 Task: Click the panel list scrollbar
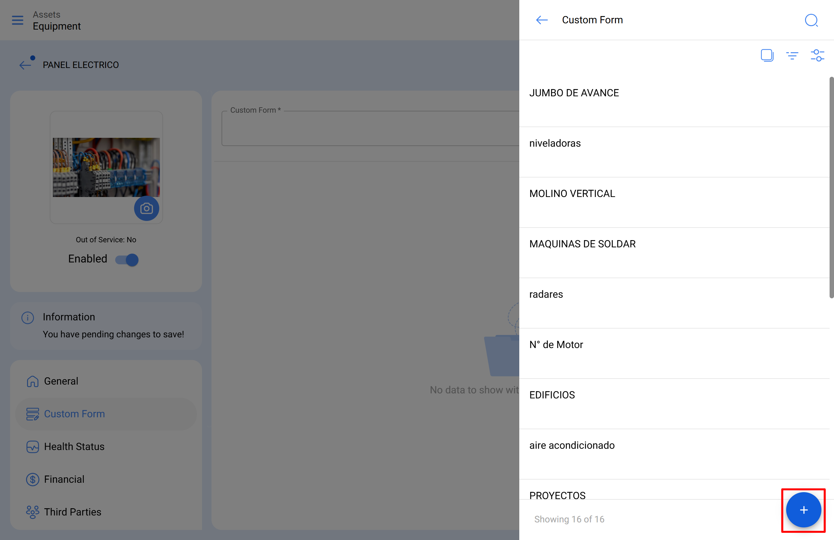831,187
